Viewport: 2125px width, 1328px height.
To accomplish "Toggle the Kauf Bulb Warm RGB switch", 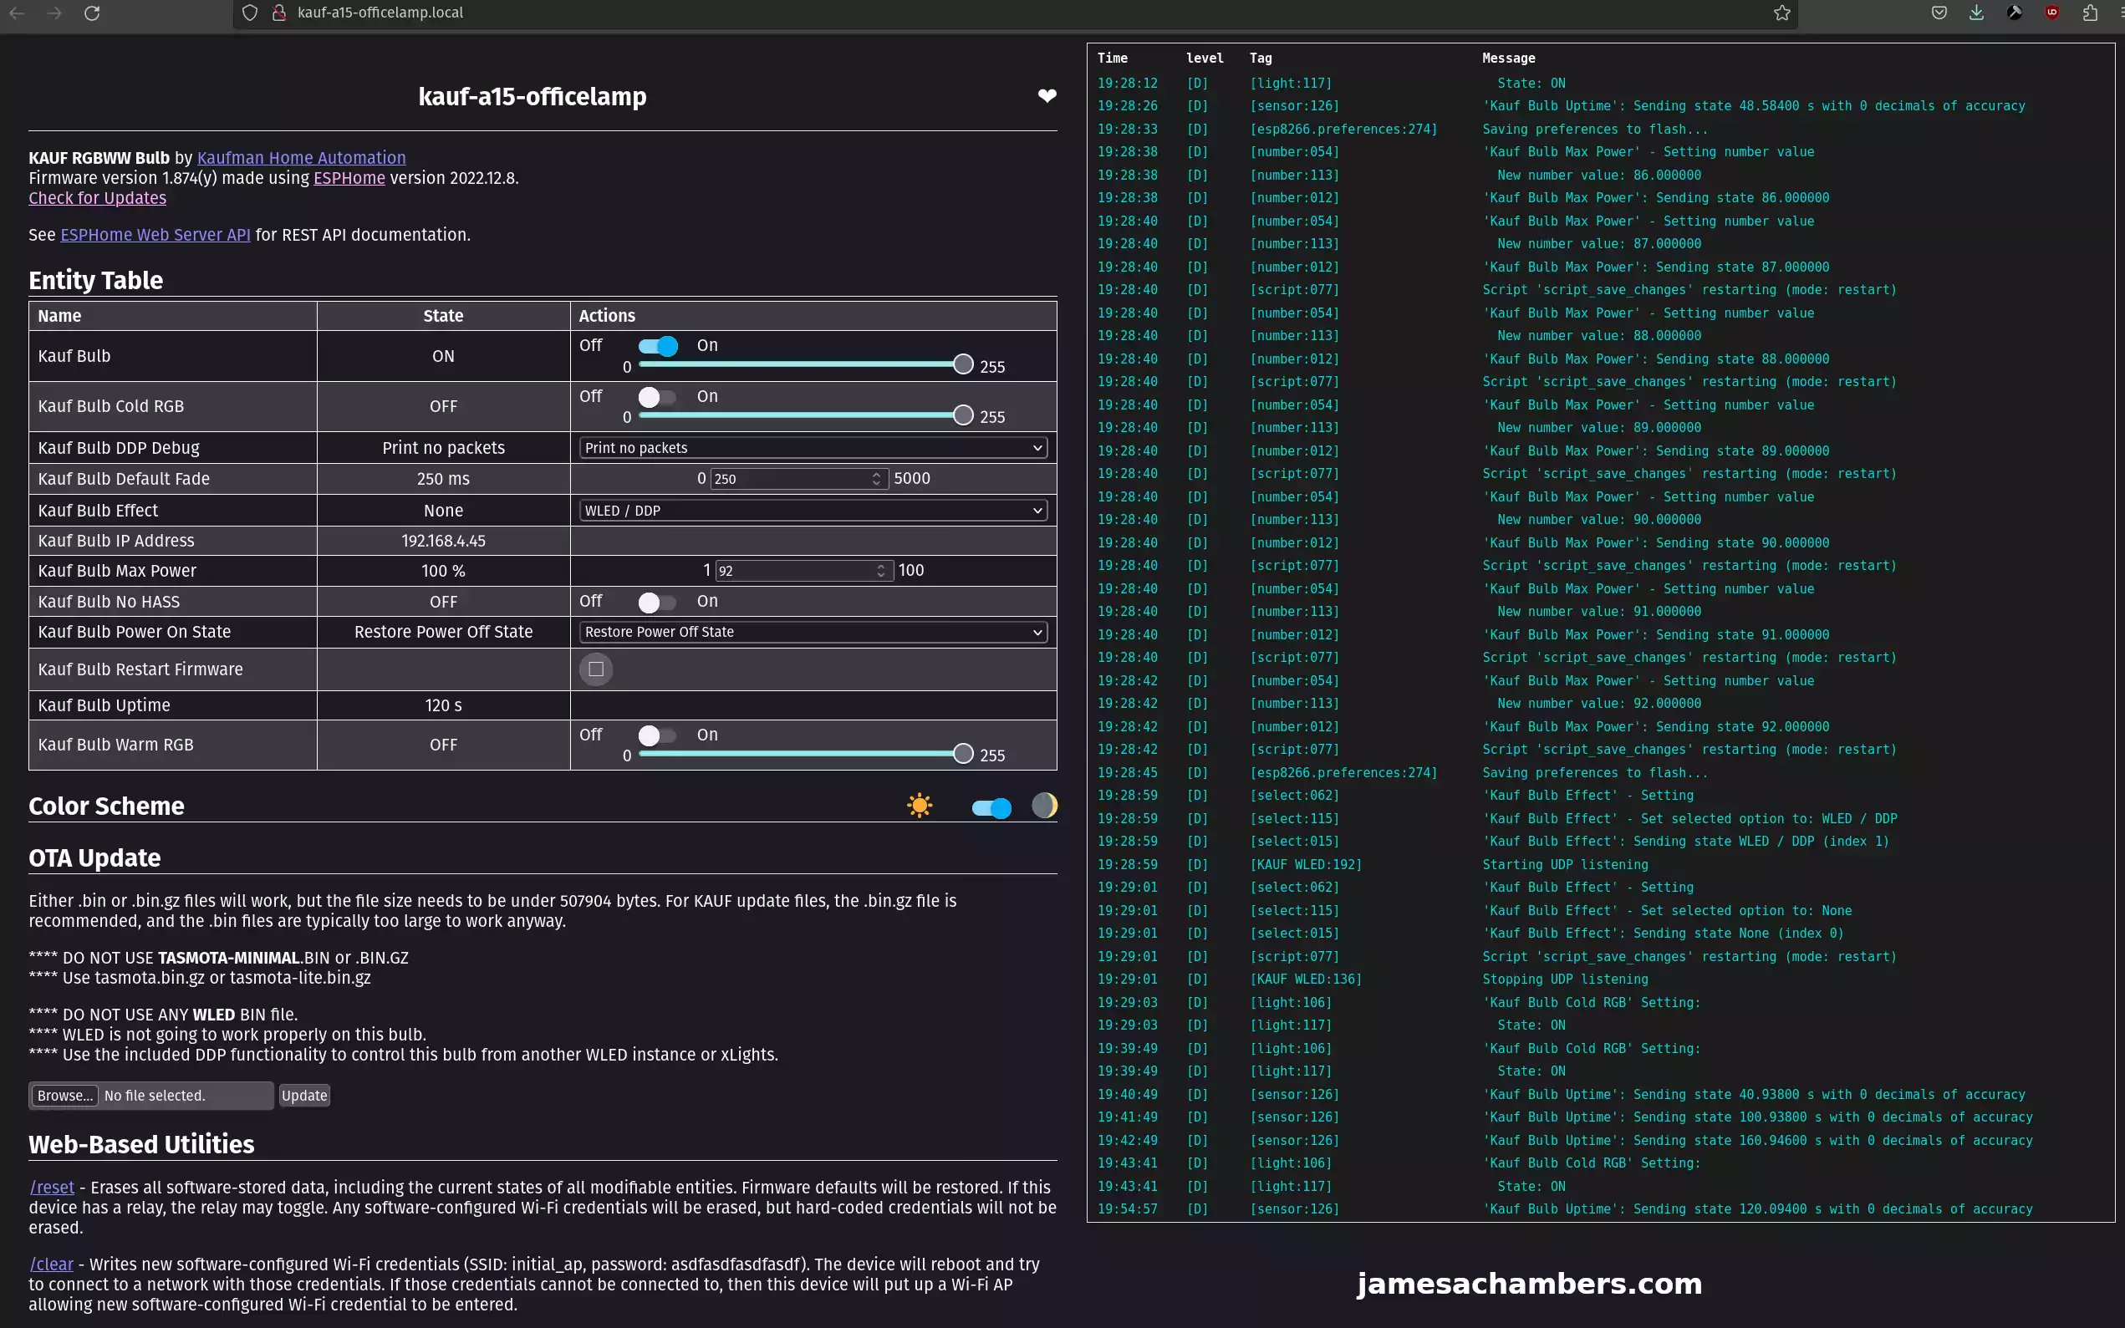I will pos(650,735).
